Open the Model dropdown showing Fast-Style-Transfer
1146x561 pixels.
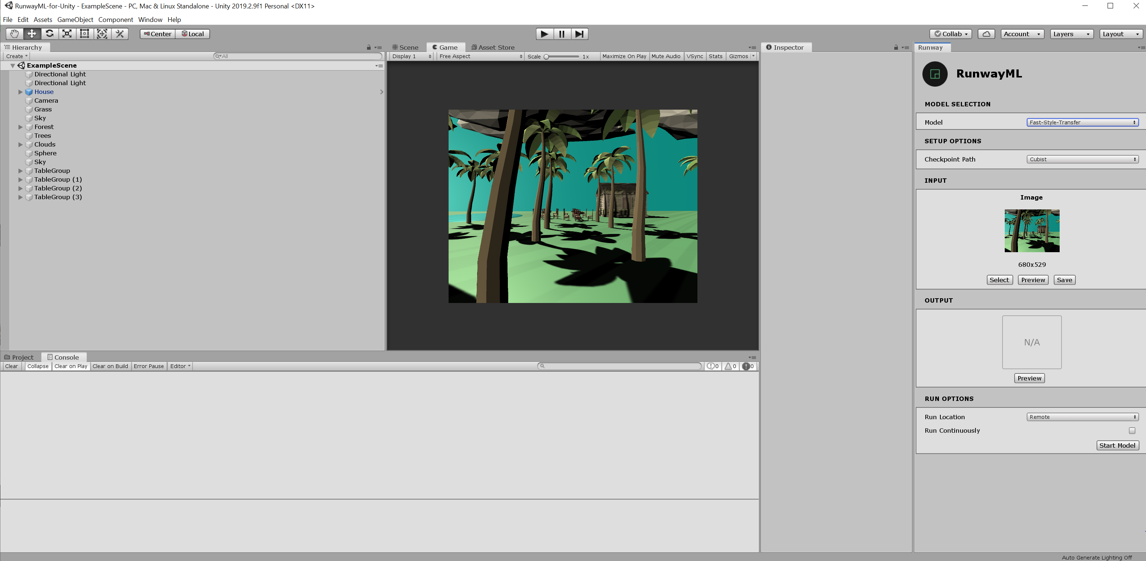tap(1082, 122)
